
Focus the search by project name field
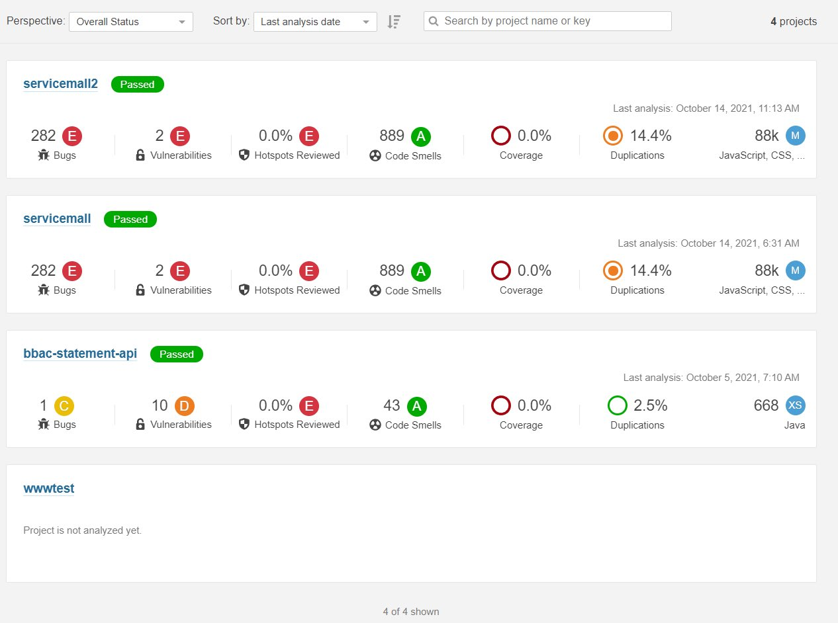[547, 21]
